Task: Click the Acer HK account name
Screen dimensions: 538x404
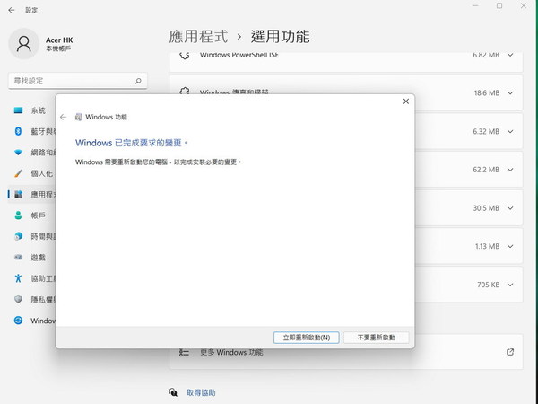Action: pos(59,40)
